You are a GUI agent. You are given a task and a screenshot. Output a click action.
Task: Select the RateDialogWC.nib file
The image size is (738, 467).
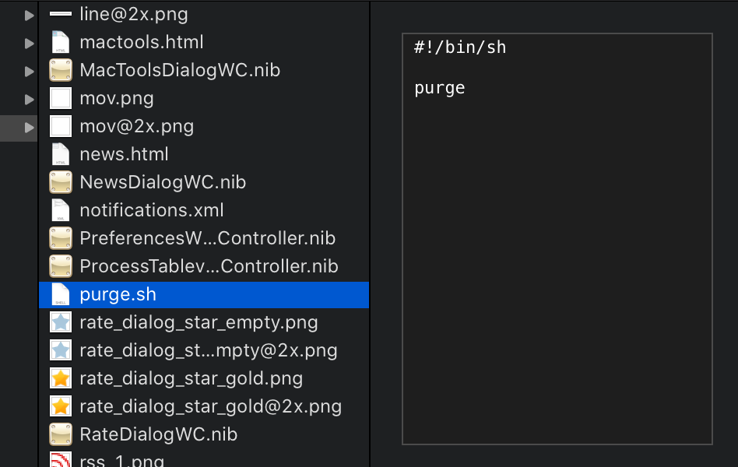click(204, 434)
